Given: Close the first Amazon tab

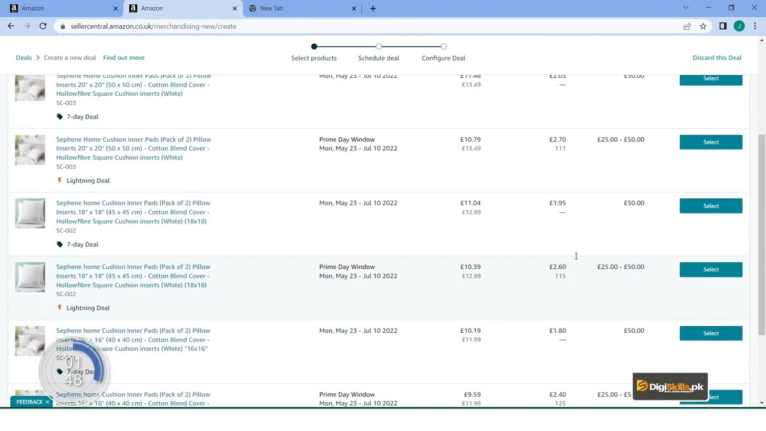Looking at the screenshot, I should (115, 8).
